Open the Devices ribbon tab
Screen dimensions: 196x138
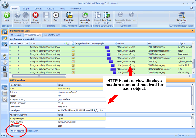point(38,8)
